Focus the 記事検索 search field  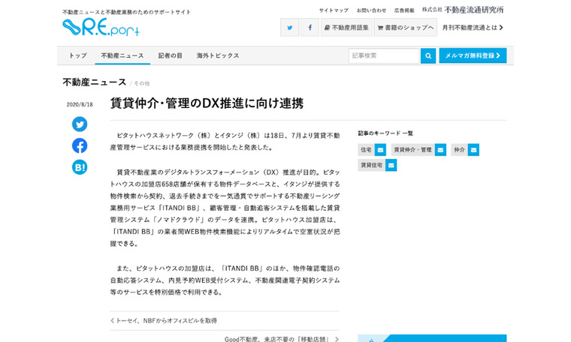tap(383, 55)
